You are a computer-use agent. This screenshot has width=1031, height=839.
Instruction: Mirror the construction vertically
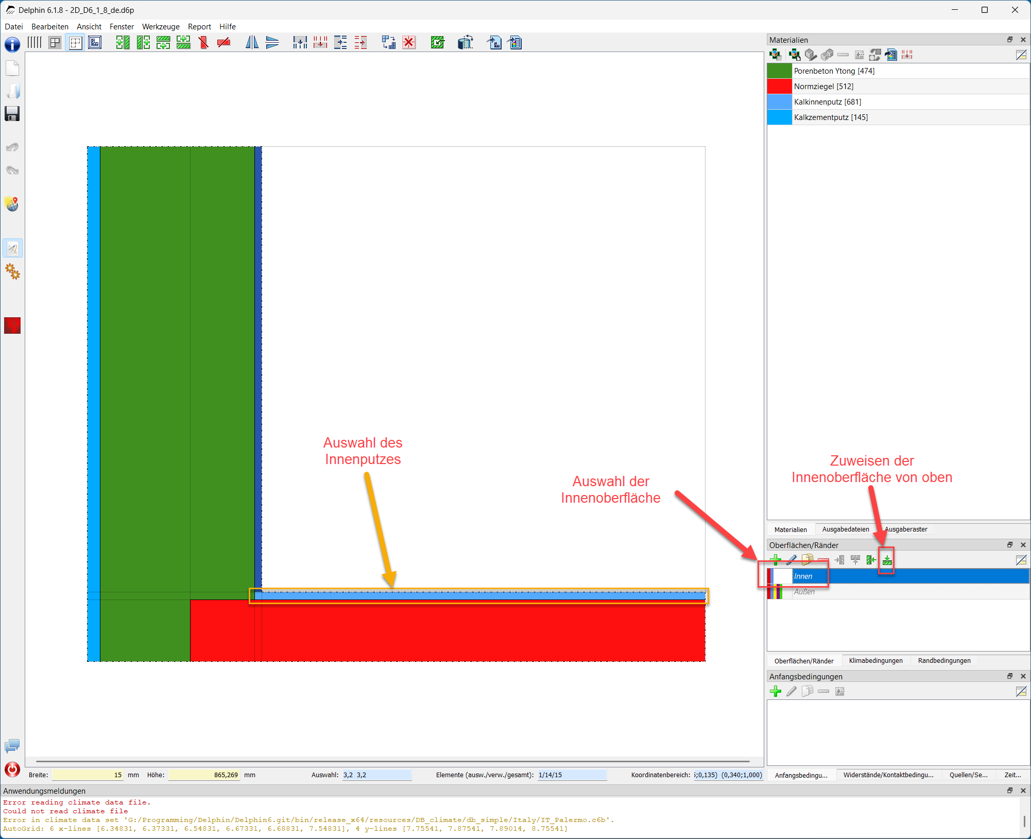[x=272, y=42]
